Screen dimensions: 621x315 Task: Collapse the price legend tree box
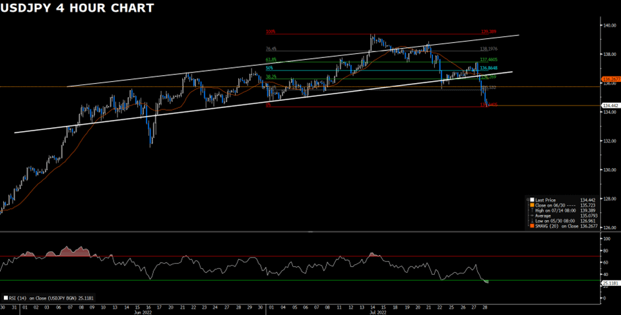coord(527,200)
